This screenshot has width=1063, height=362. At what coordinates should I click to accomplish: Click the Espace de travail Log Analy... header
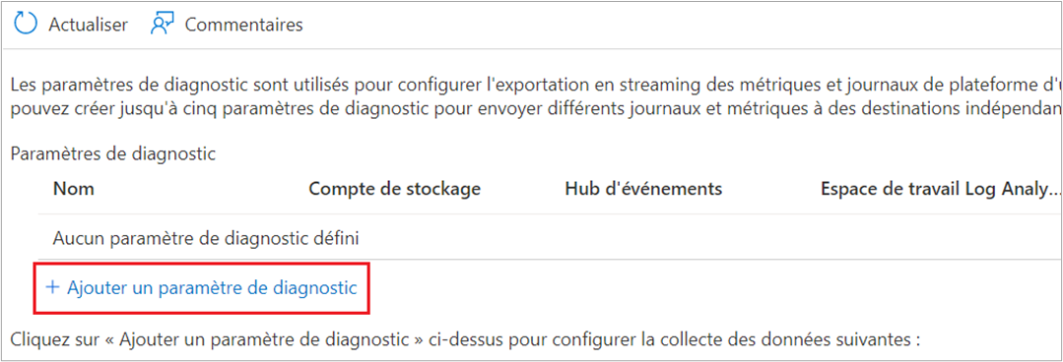[x=937, y=189]
